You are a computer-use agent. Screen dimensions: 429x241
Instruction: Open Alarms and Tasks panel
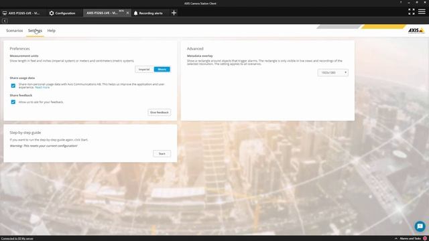click(410, 238)
